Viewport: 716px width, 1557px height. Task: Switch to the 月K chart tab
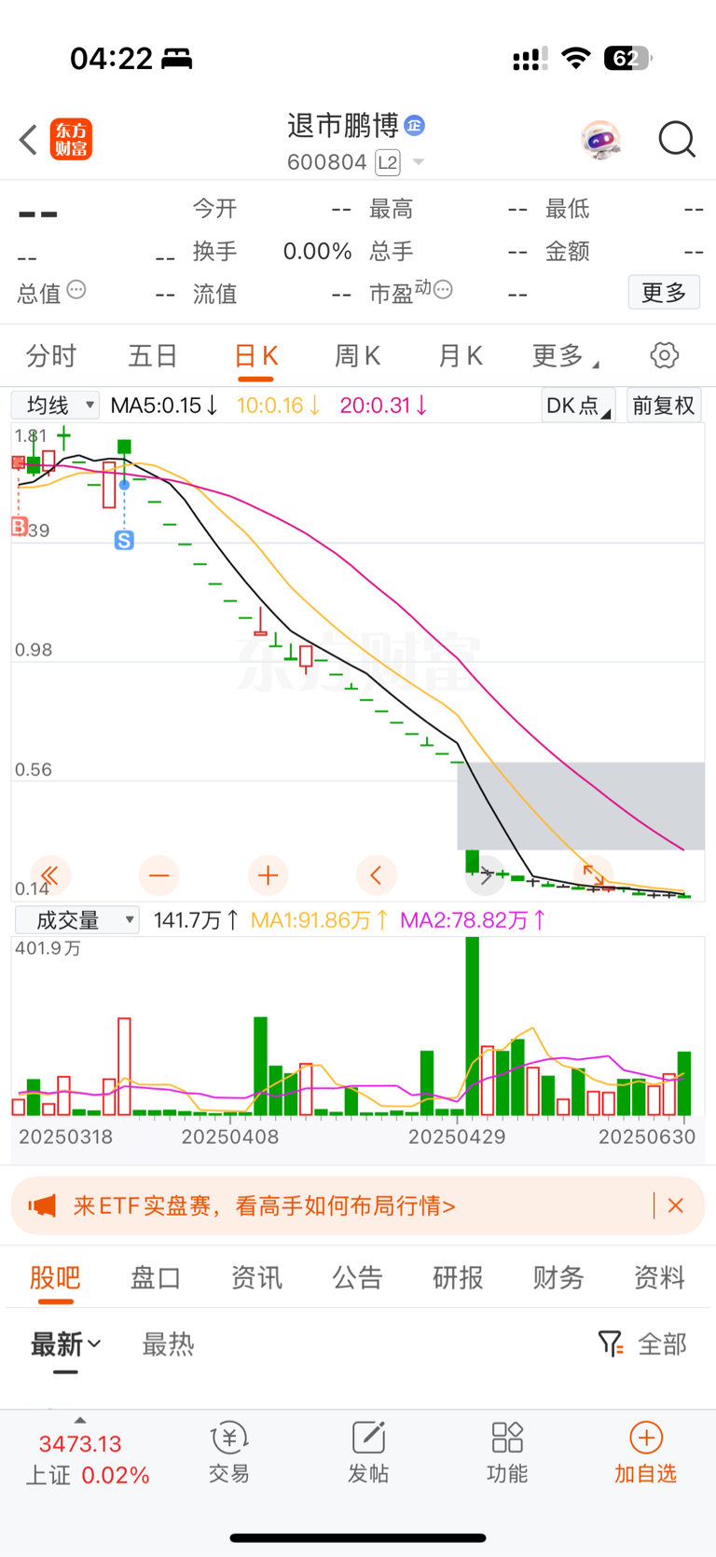coord(461,356)
